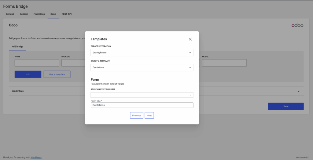Image resolution: width=313 pixels, height=160 pixels.
Task: Click the Backend input field
Action: (73, 63)
